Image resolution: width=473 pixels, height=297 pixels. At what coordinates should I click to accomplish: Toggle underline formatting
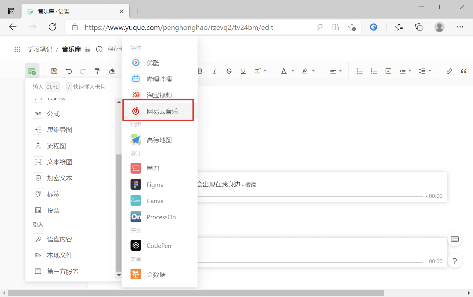(243, 71)
